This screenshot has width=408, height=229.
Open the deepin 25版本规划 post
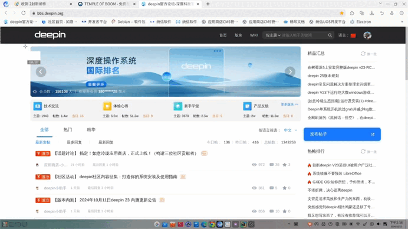click(x=323, y=76)
